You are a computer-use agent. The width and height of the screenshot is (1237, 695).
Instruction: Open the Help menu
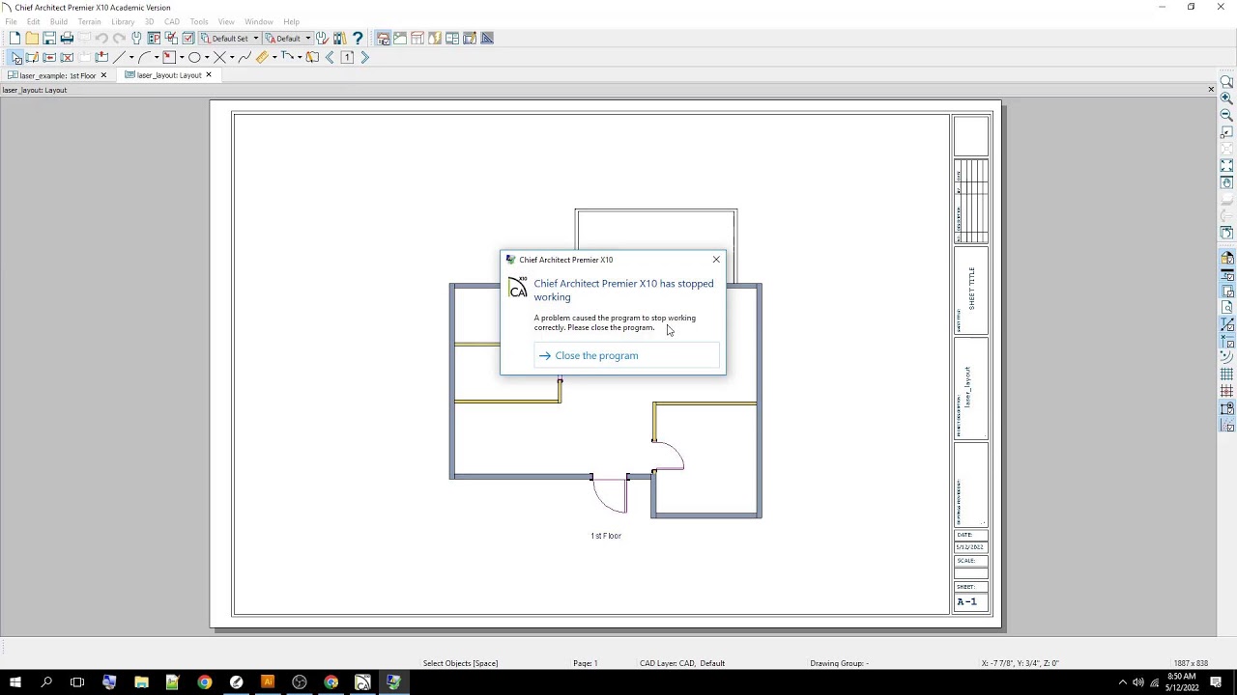(x=291, y=21)
